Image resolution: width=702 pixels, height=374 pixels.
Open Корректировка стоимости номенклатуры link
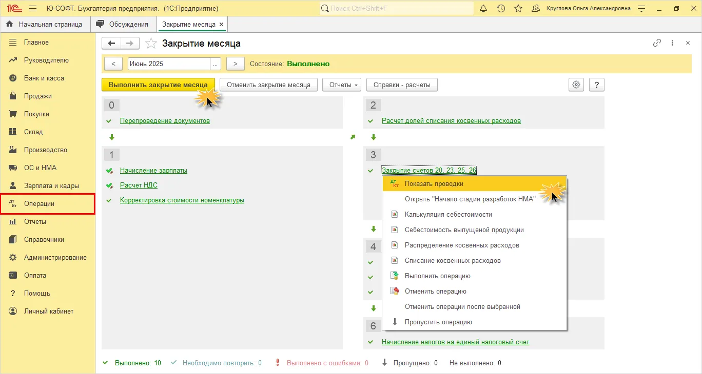click(182, 200)
